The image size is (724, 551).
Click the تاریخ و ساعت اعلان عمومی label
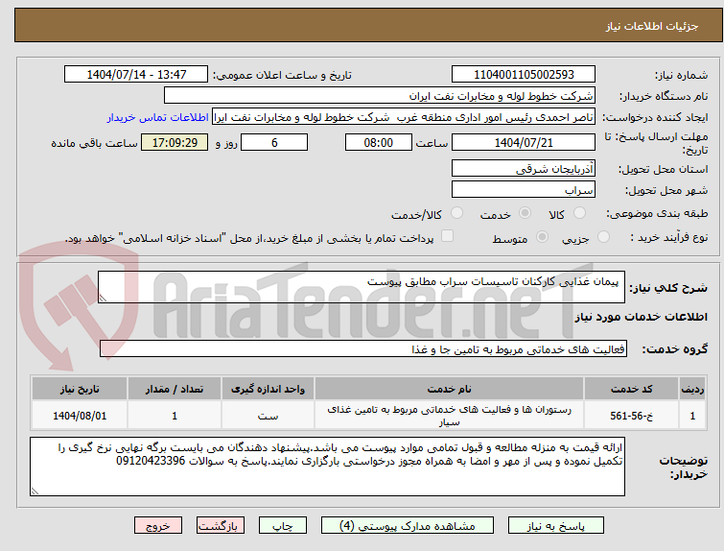(282, 75)
